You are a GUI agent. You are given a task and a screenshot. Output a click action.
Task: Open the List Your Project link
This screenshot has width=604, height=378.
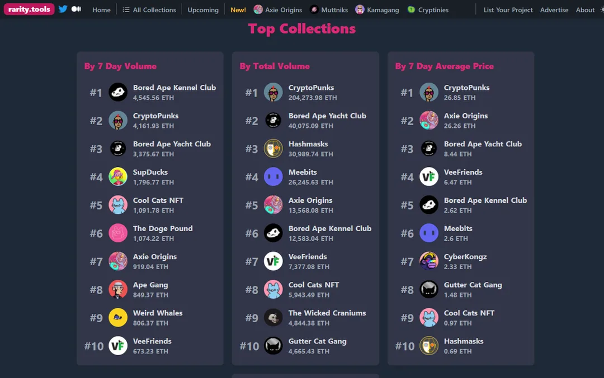click(x=508, y=10)
